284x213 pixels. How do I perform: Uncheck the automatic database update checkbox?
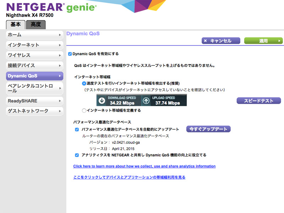[77, 130]
